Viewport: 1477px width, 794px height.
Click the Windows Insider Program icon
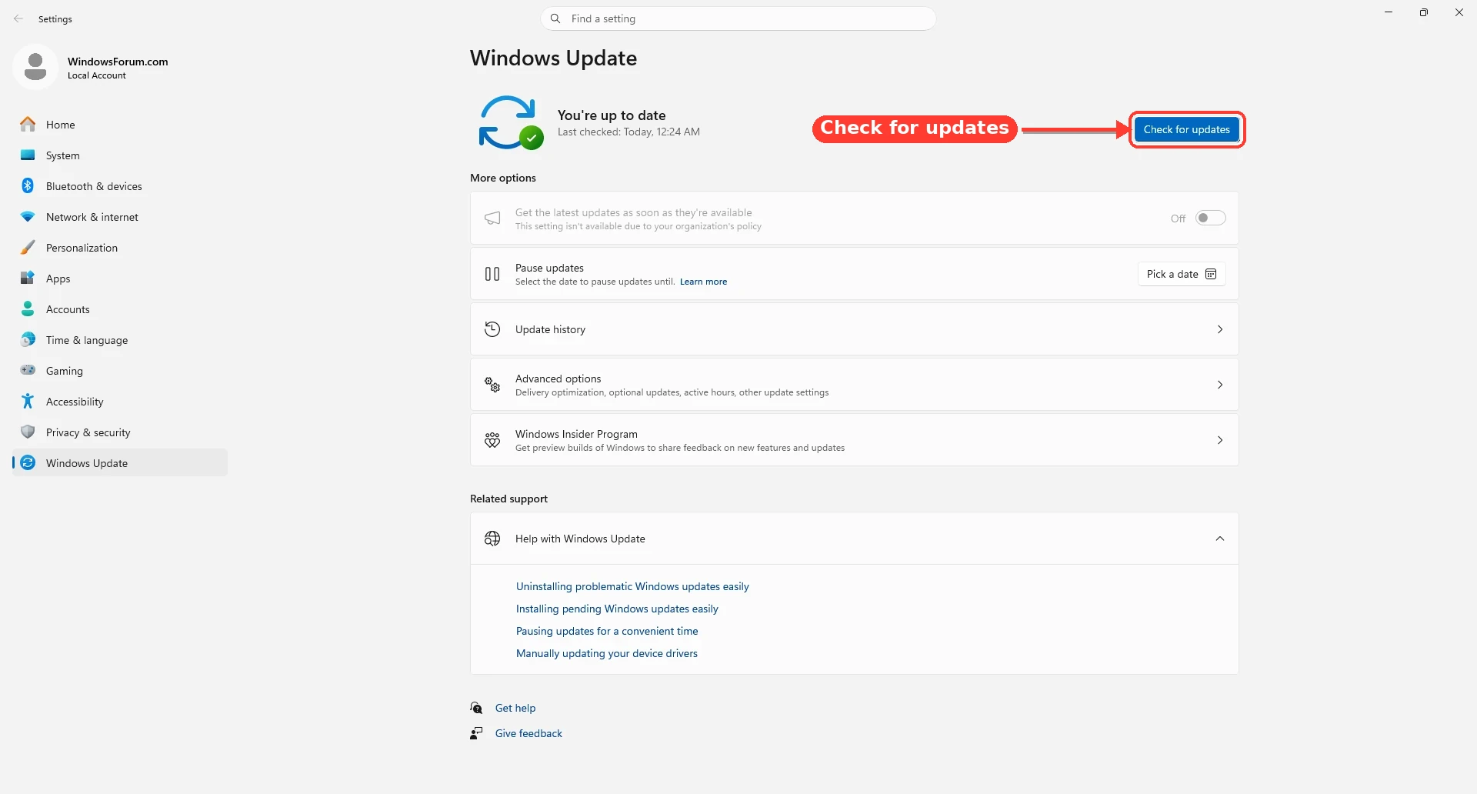pos(492,440)
